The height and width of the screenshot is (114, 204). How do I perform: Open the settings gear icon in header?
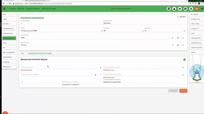[180, 9]
